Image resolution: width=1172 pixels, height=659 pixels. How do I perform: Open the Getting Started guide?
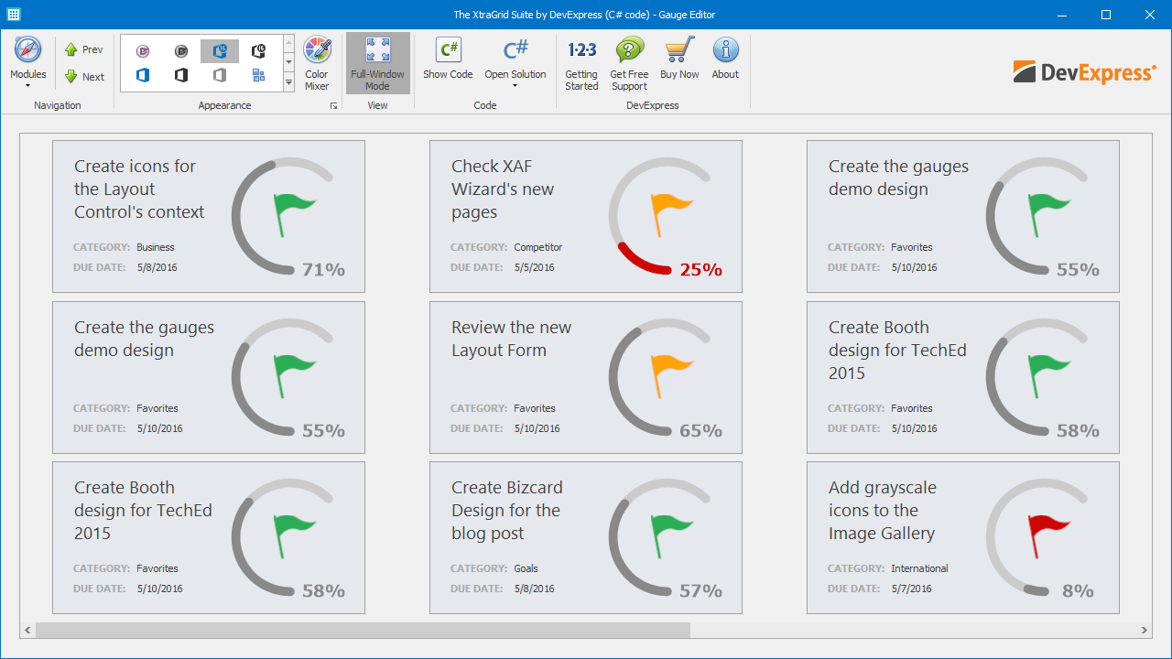[x=581, y=63]
